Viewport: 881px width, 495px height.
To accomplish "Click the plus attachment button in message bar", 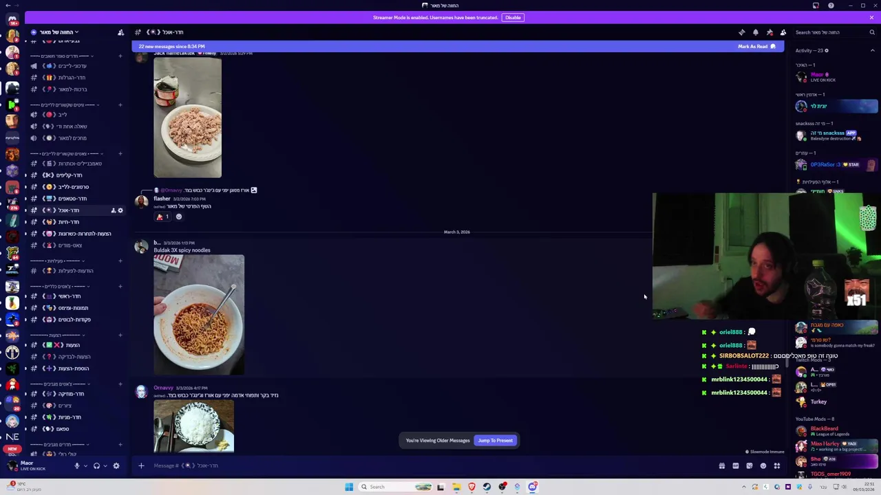I will point(141,466).
